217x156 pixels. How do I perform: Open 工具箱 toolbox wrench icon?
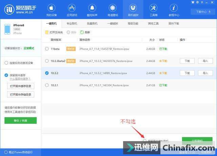pyautogui.click(x=153, y=10)
